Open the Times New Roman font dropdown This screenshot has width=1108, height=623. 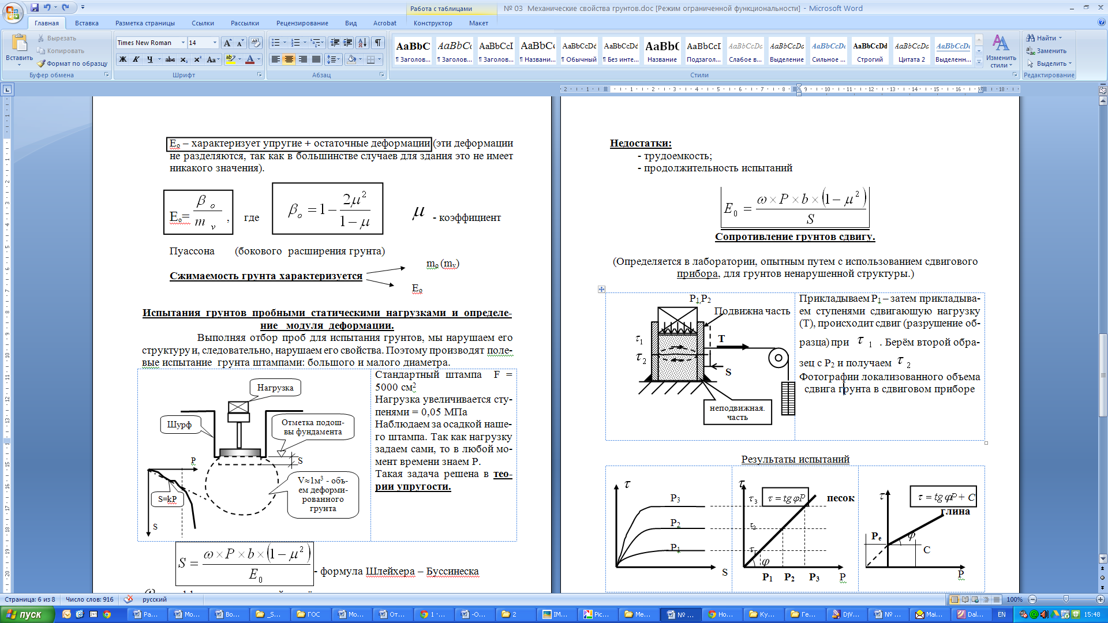(183, 43)
